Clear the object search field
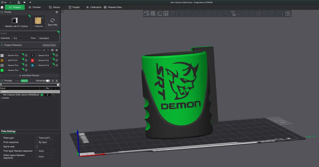The image size is (319, 167). coord(58,85)
